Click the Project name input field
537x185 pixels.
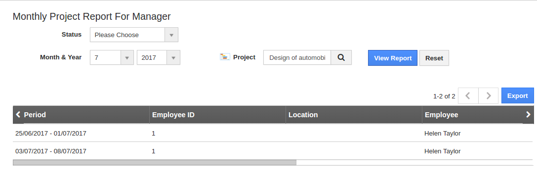tap(297, 58)
